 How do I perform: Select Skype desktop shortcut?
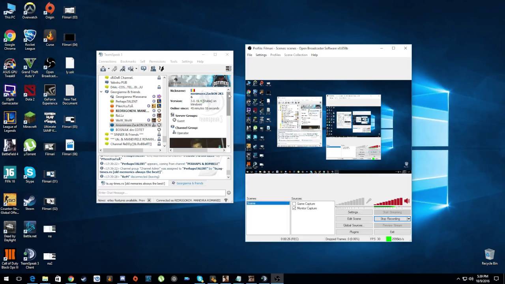(30, 175)
